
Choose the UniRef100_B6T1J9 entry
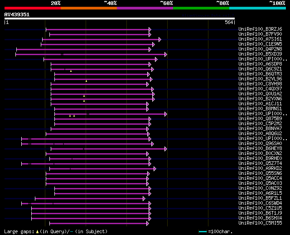[x=260, y=213]
